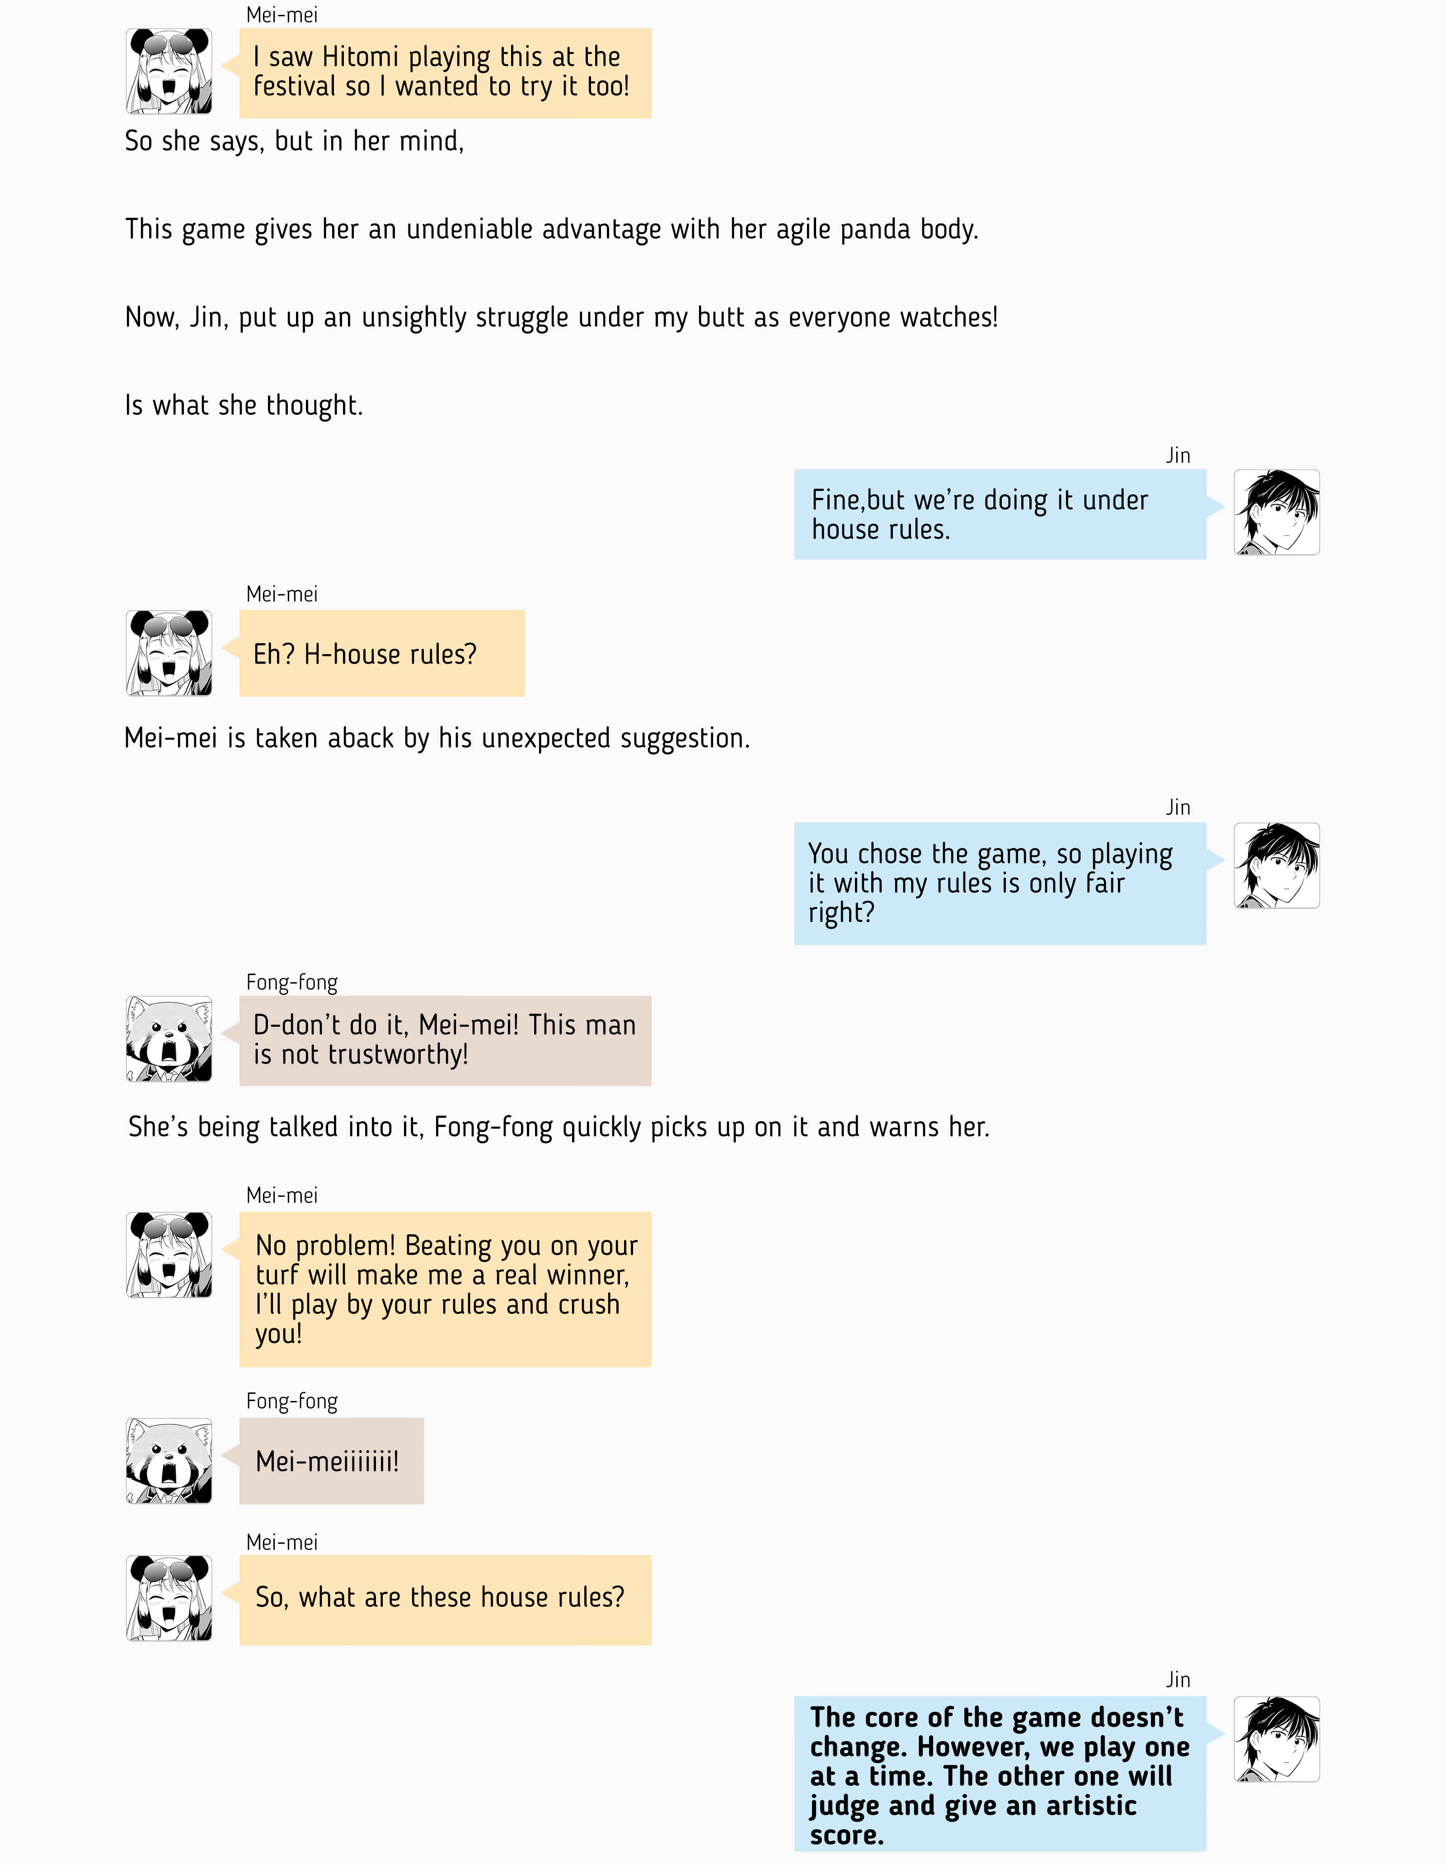This screenshot has width=1446, height=1865.
Task: Click the 'Fong-fong' name above the trustworthy message
Action: 292,982
